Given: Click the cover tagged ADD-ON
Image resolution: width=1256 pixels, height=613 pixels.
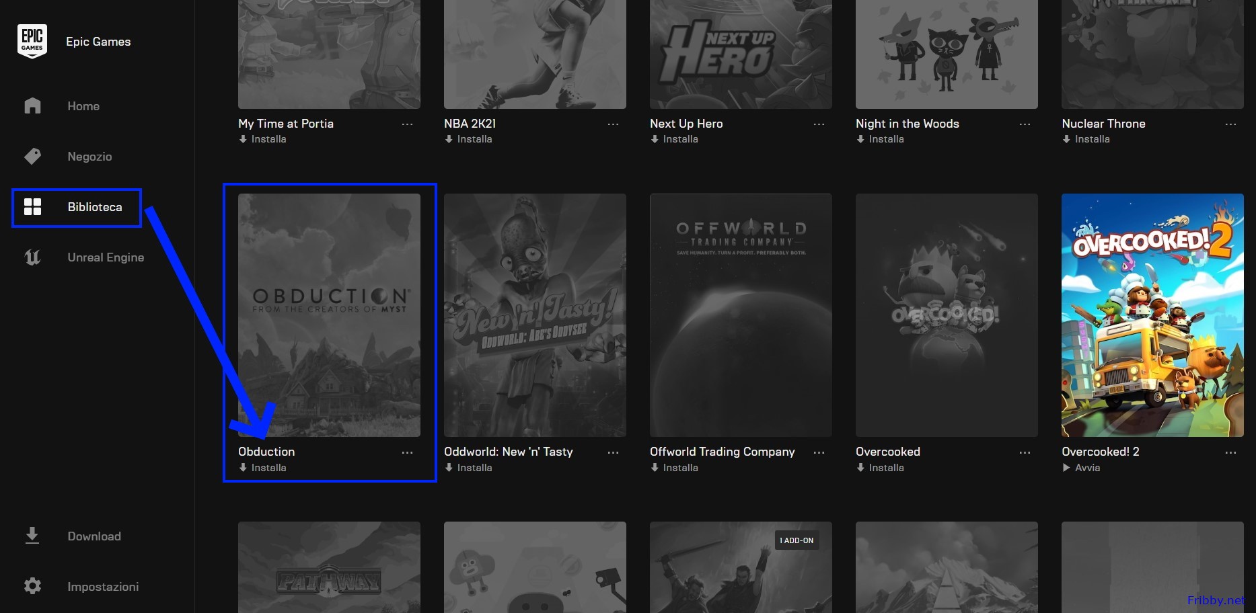Looking at the screenshot, I should tap(741, 567).
